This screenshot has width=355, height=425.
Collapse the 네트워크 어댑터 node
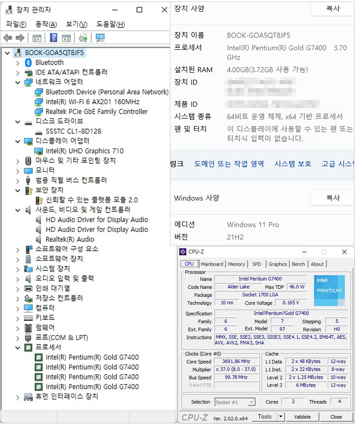tap(18, 83)
